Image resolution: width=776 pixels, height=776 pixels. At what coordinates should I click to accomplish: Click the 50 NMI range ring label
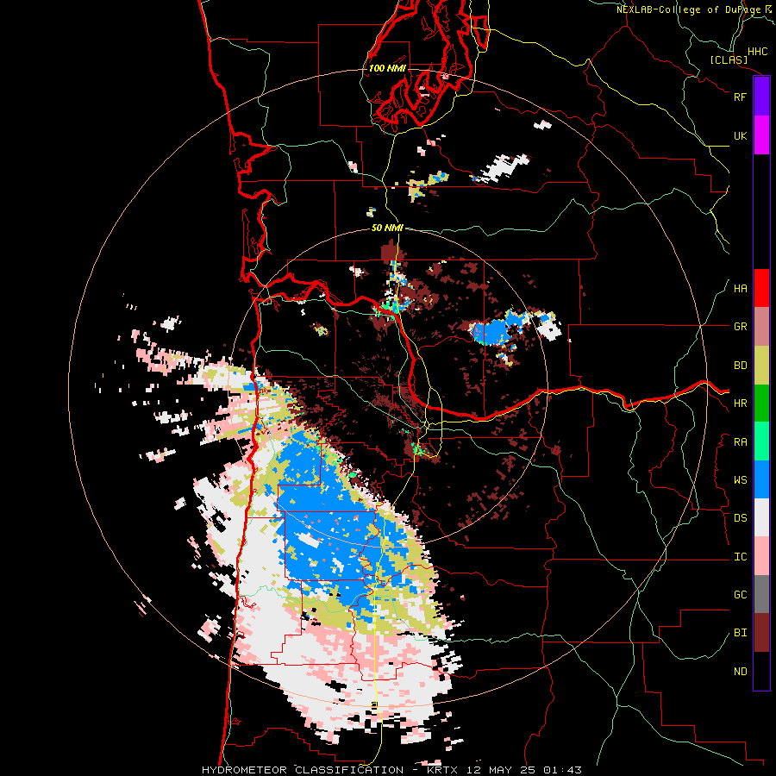pos(387,228)
